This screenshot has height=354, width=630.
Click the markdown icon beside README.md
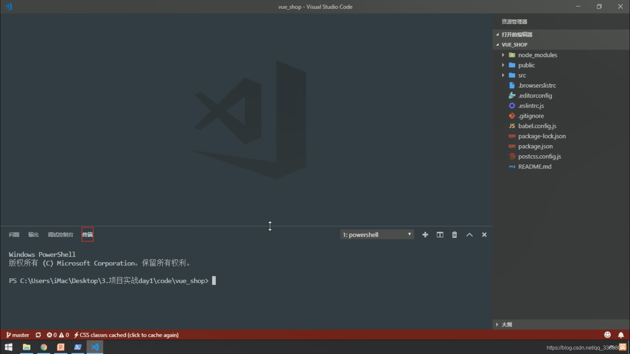(x=512, y=167)
